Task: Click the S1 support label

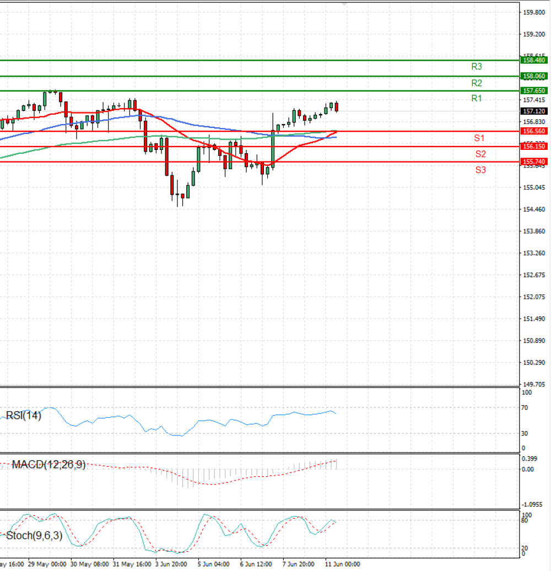Action: [479, 138]
